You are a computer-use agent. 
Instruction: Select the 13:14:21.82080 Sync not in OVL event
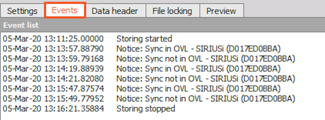pyautogui.click(x=162, y=79)
